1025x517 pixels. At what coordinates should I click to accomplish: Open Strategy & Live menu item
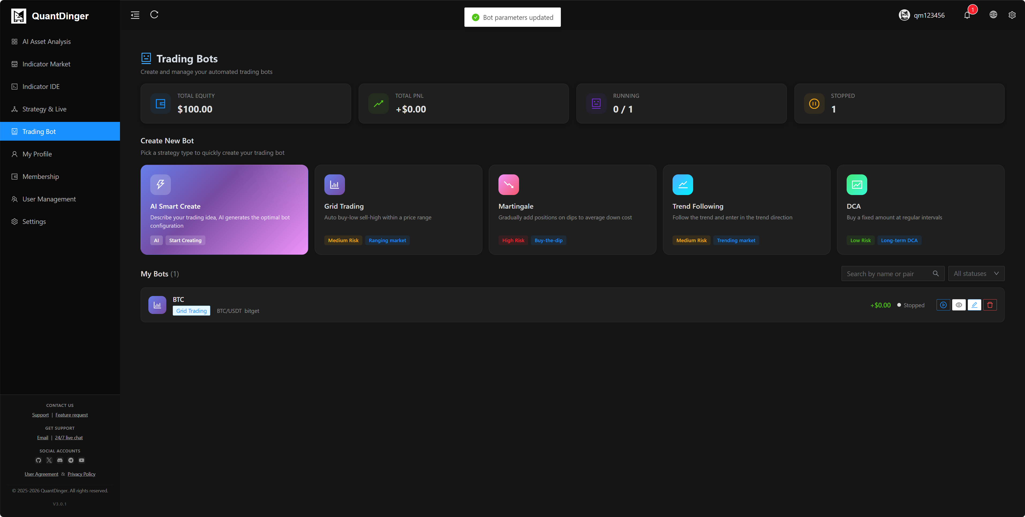pos(44,109)
